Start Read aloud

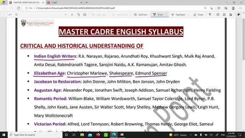(x=120, y=15)
